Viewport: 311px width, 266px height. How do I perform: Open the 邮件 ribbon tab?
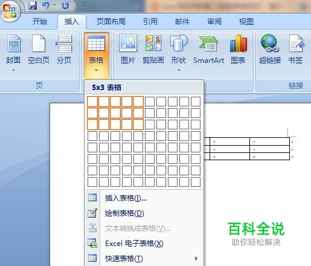182,21
